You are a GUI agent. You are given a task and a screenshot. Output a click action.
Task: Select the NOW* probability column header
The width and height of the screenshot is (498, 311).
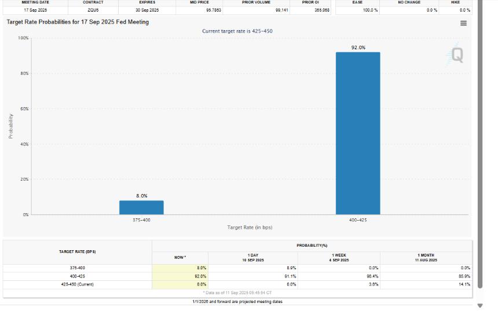coord(180,257)
